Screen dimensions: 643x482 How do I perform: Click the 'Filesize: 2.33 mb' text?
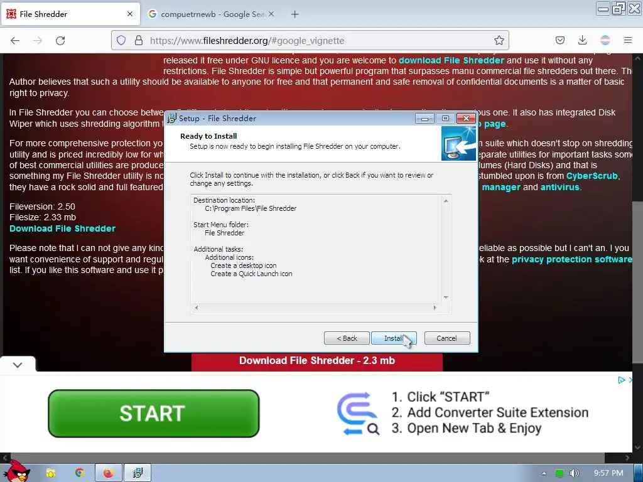coord(43,218)
